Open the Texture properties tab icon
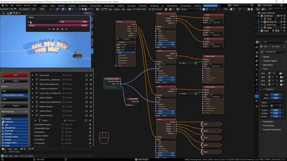The width and height of the screenshot is (287, 161). click(257, 106)
